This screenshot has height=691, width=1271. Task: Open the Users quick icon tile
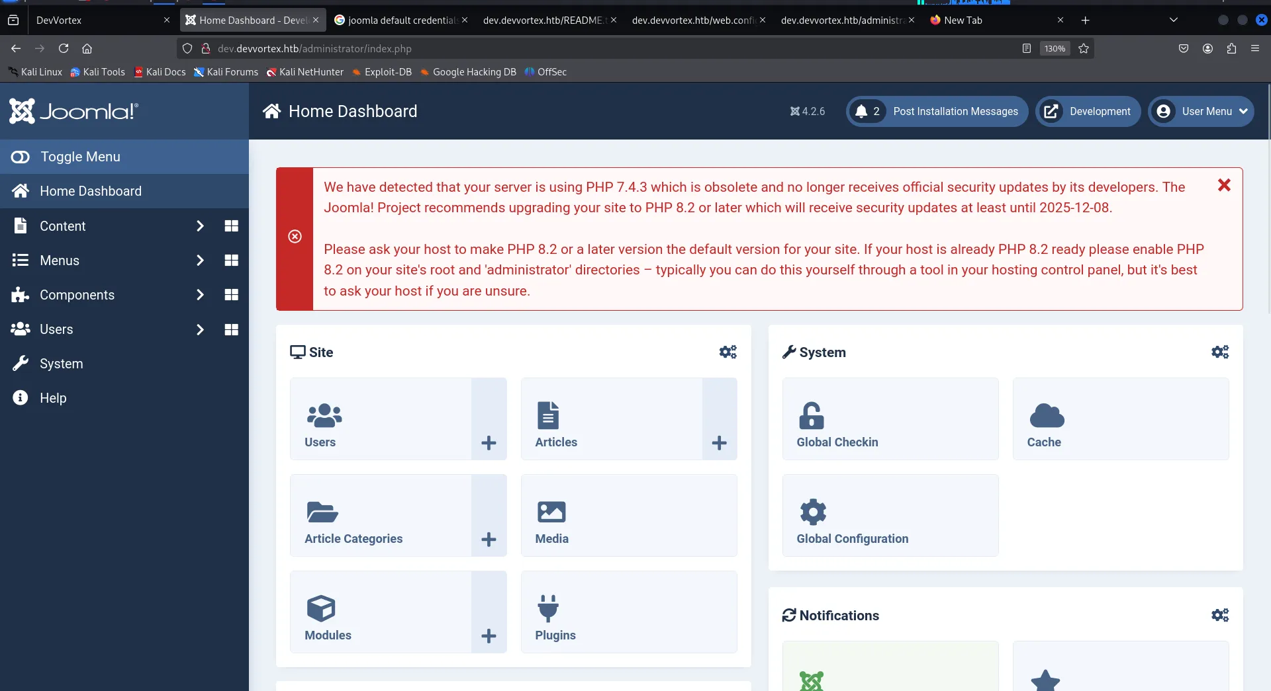[x=381, y=419]
